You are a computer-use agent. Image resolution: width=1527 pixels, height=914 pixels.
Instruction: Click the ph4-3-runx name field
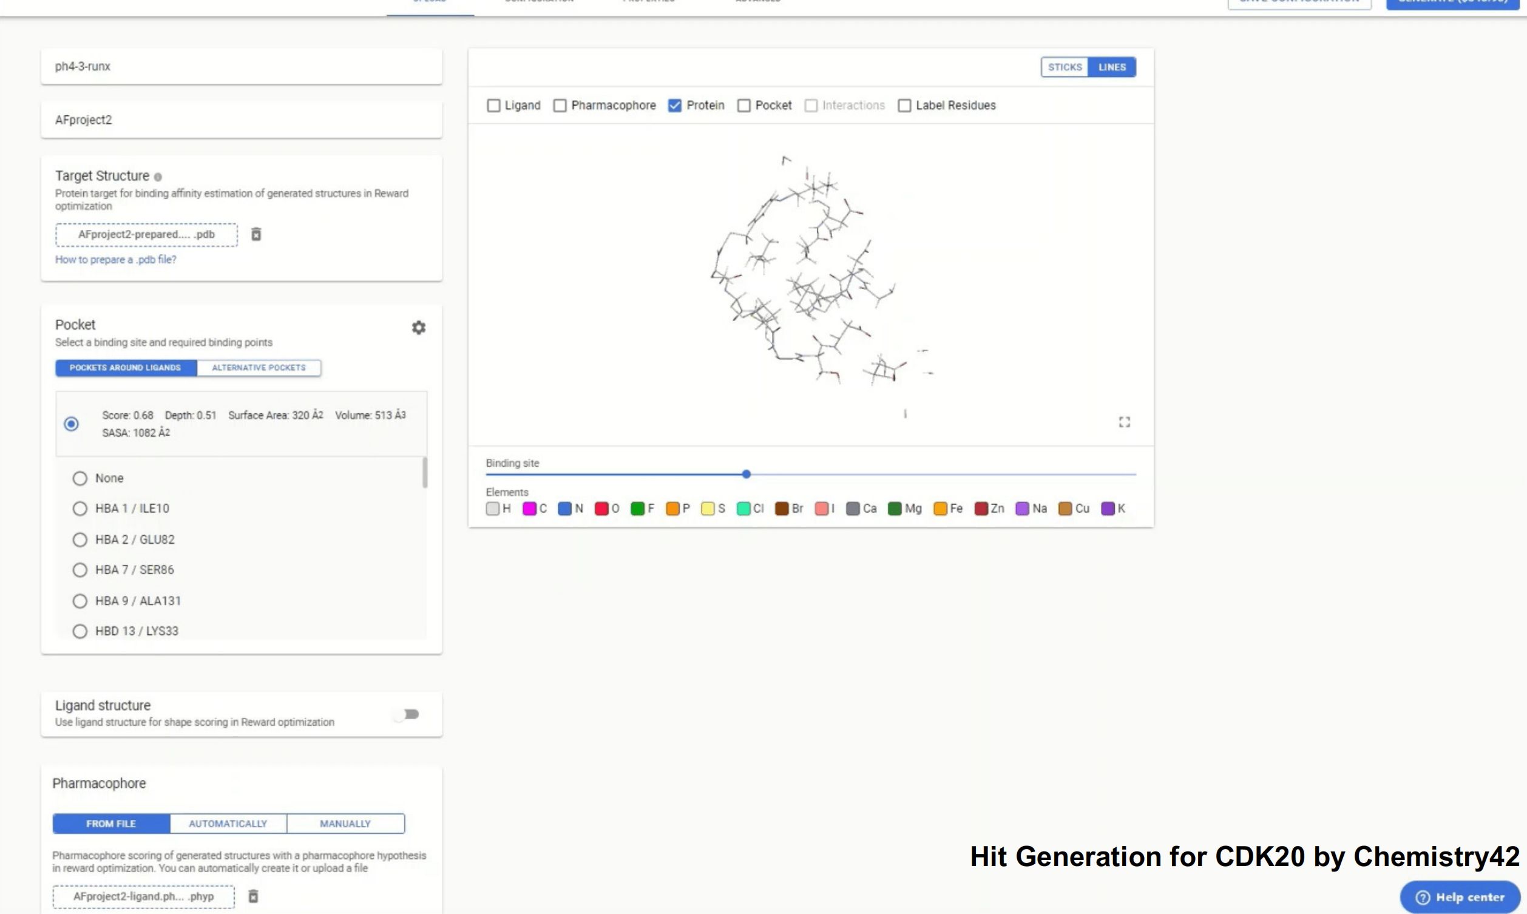tap(242, 67)
